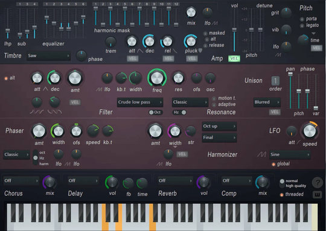Viewport: 326px width, 231px height.
Task: Click the filter freq knob
Action: tap(157, 78)
